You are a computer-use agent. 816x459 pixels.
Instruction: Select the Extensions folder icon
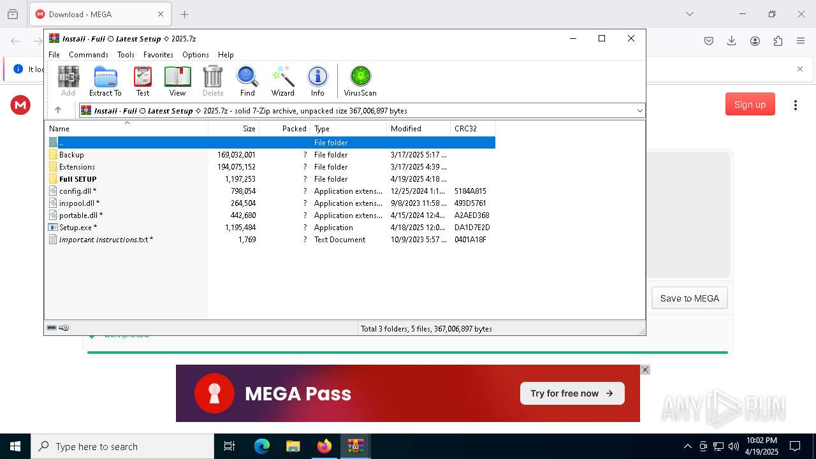coord(54,166)
